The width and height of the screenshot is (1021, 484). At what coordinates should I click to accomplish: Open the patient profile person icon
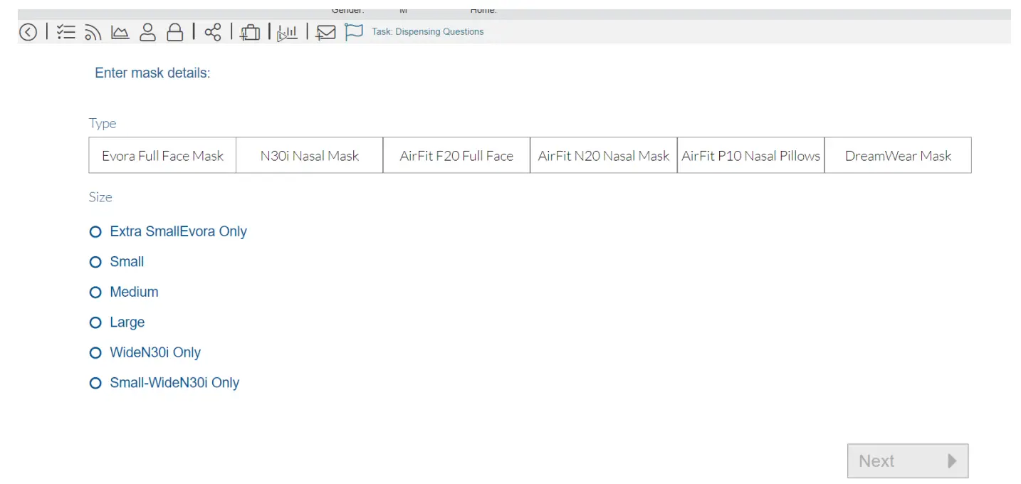click(x=147, y=32)
